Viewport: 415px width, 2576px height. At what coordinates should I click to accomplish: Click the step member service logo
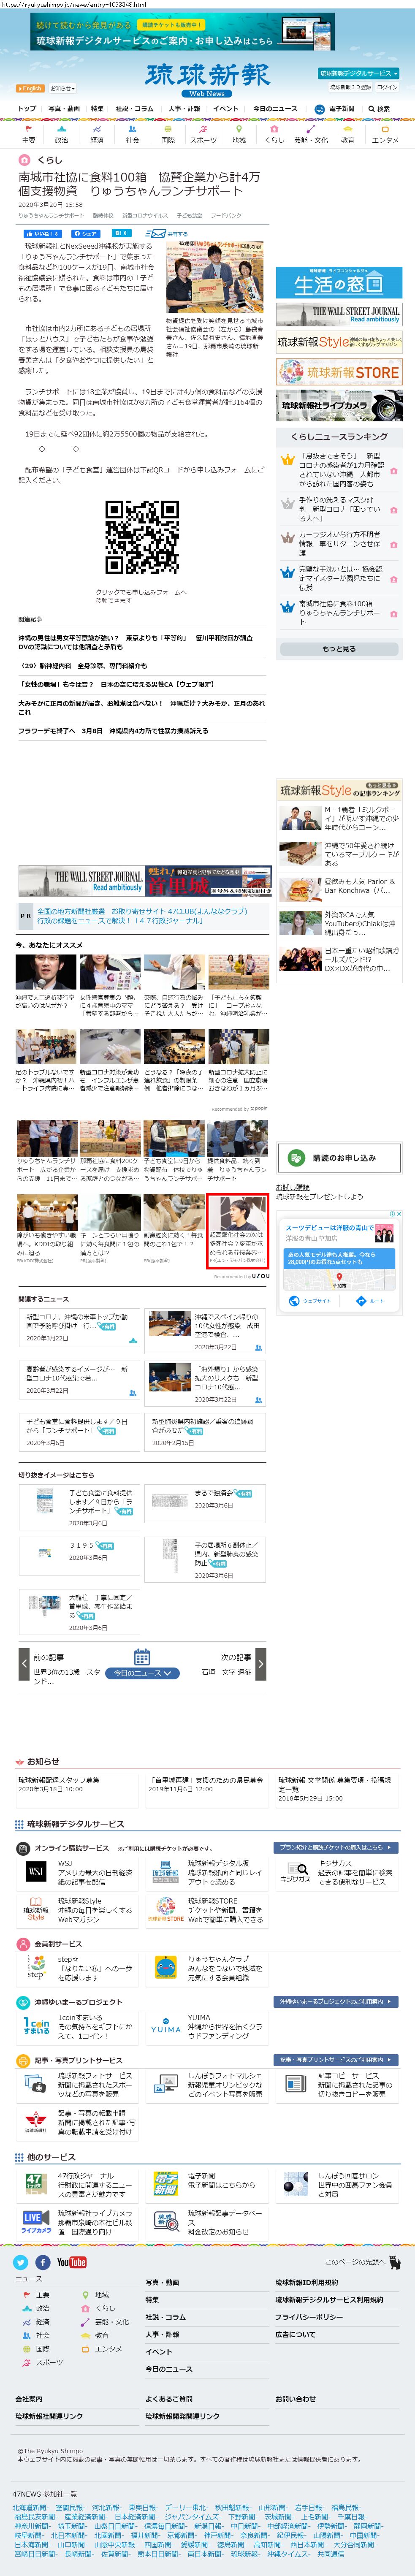tap(36, 1967)
